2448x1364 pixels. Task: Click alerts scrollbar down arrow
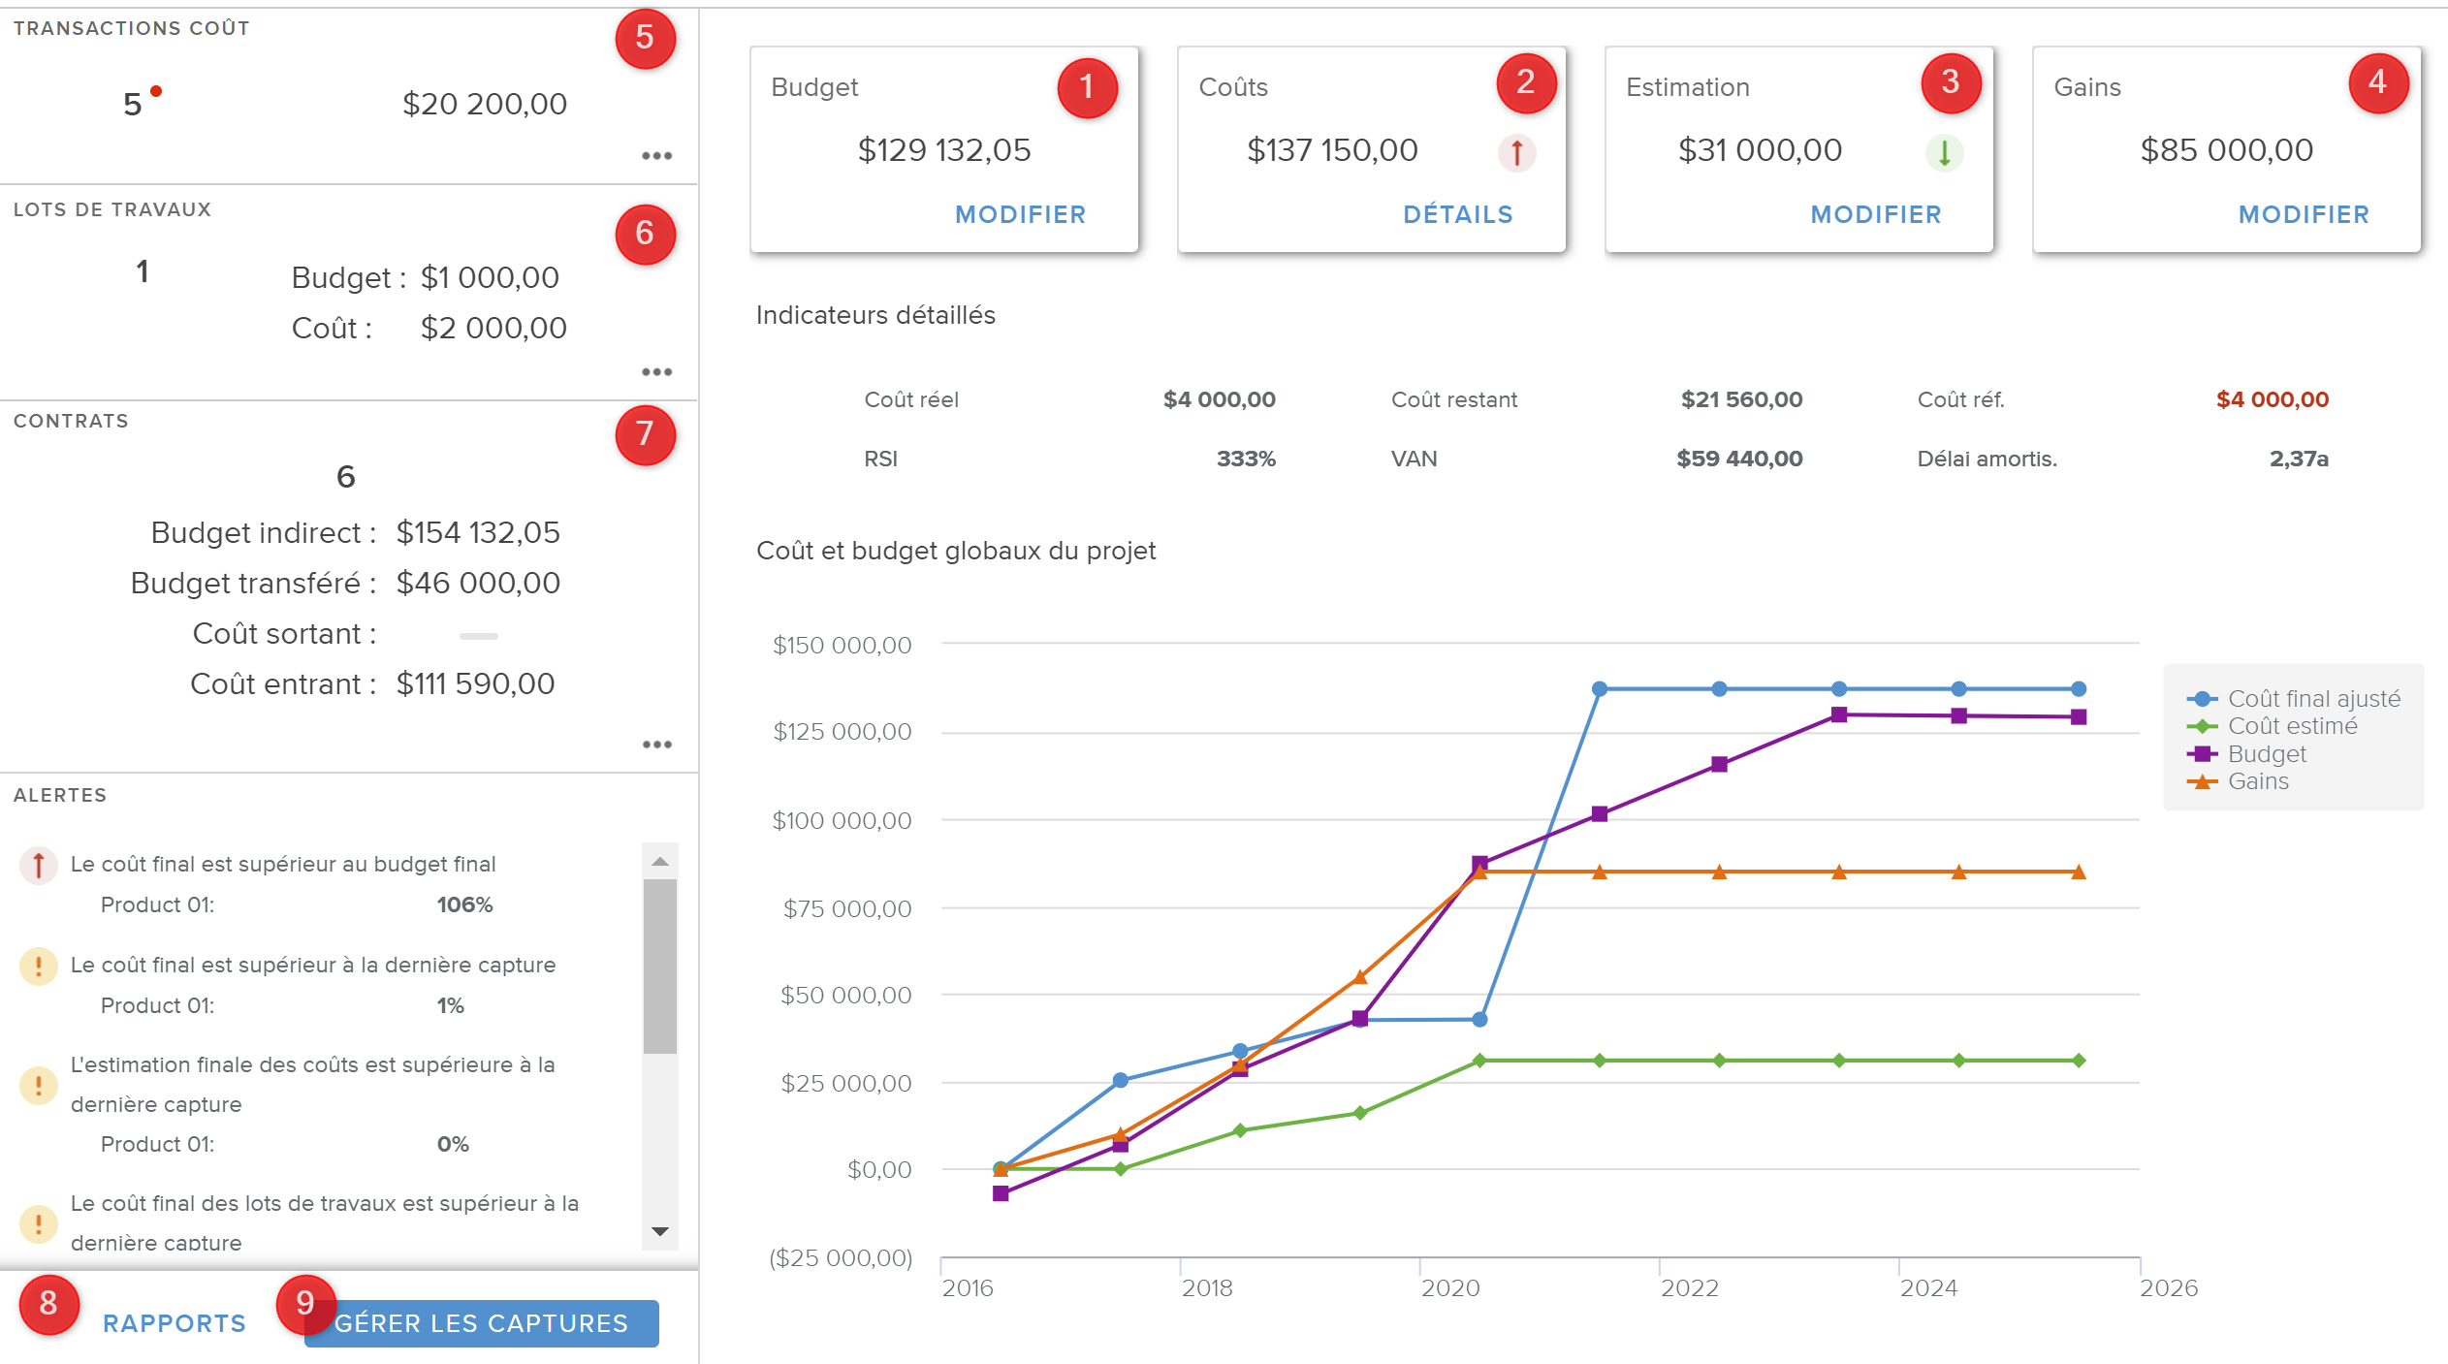click(x=660, y=1231)
